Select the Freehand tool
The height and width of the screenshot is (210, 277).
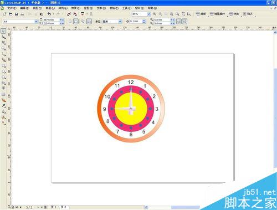[3, 54]
